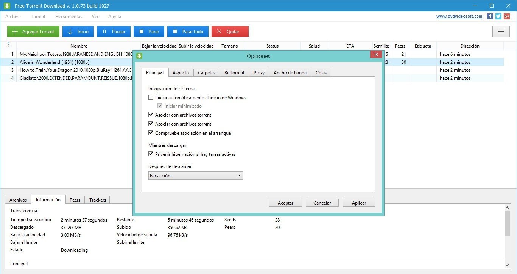This screenshot has width=517, height=274.
Task: Pause the torrent with Pausar
Action: point(114,32)
